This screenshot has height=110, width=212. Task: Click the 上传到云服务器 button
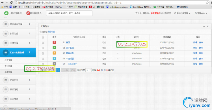point(13,13)
